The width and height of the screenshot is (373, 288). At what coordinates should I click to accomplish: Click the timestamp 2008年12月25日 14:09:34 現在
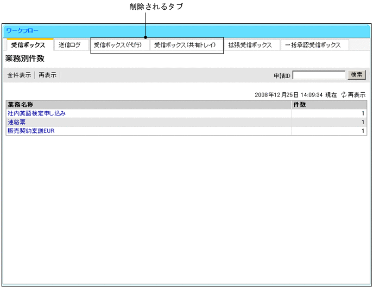point(296,95)
